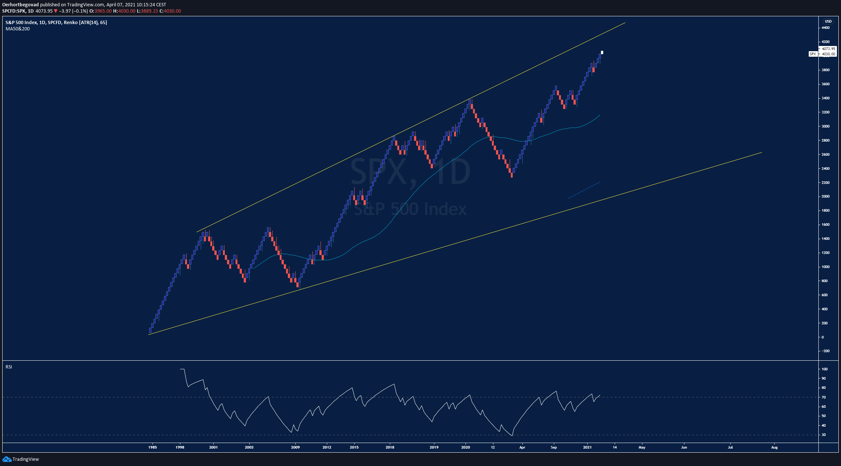Image resolution: width=841 pixels, height=466 pixels.
Task: Click the 30 label on RSI axis
Action: point(824,435)
